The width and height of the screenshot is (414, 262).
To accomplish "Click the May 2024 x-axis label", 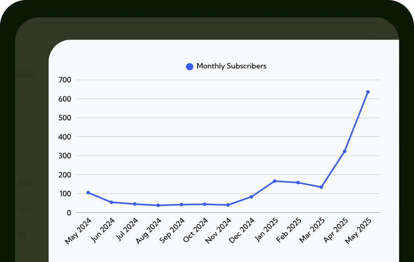I will pyautogui.click(x=79, y=231).
